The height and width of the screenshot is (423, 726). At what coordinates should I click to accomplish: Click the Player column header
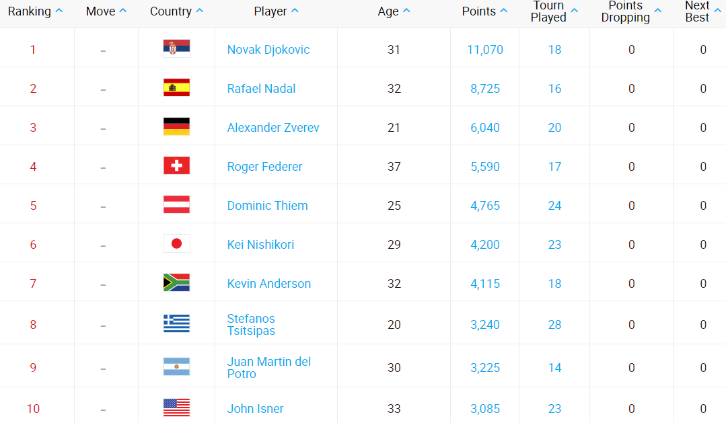(x=270, y=11)
